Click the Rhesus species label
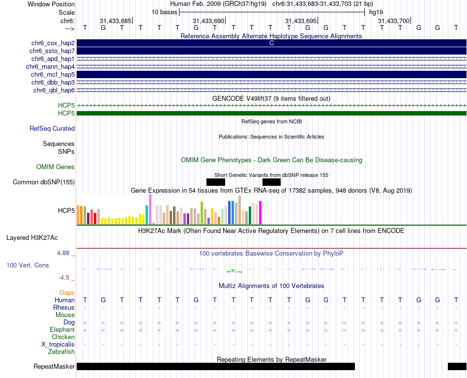467x378 pixels. [64, 307]
